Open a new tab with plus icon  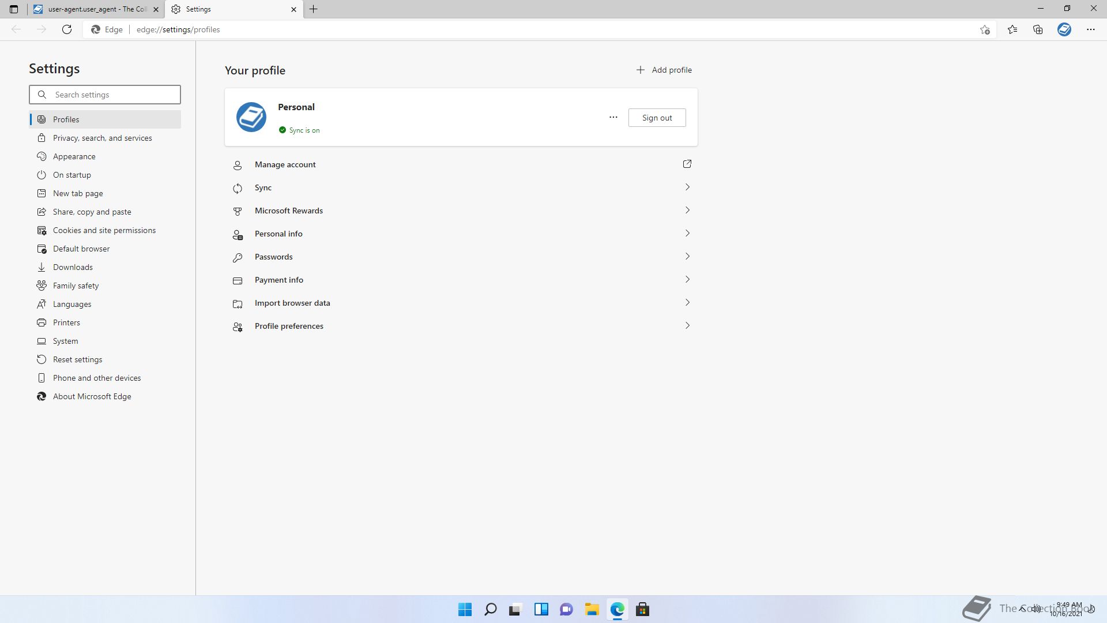coord(314,9)
